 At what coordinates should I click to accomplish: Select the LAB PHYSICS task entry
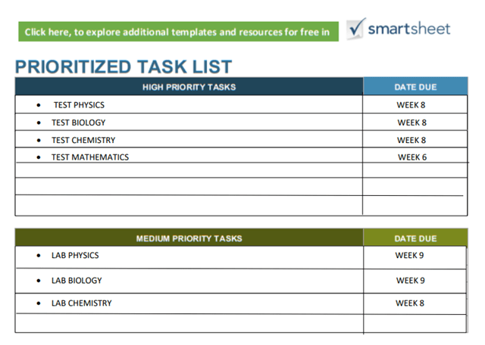75,256
